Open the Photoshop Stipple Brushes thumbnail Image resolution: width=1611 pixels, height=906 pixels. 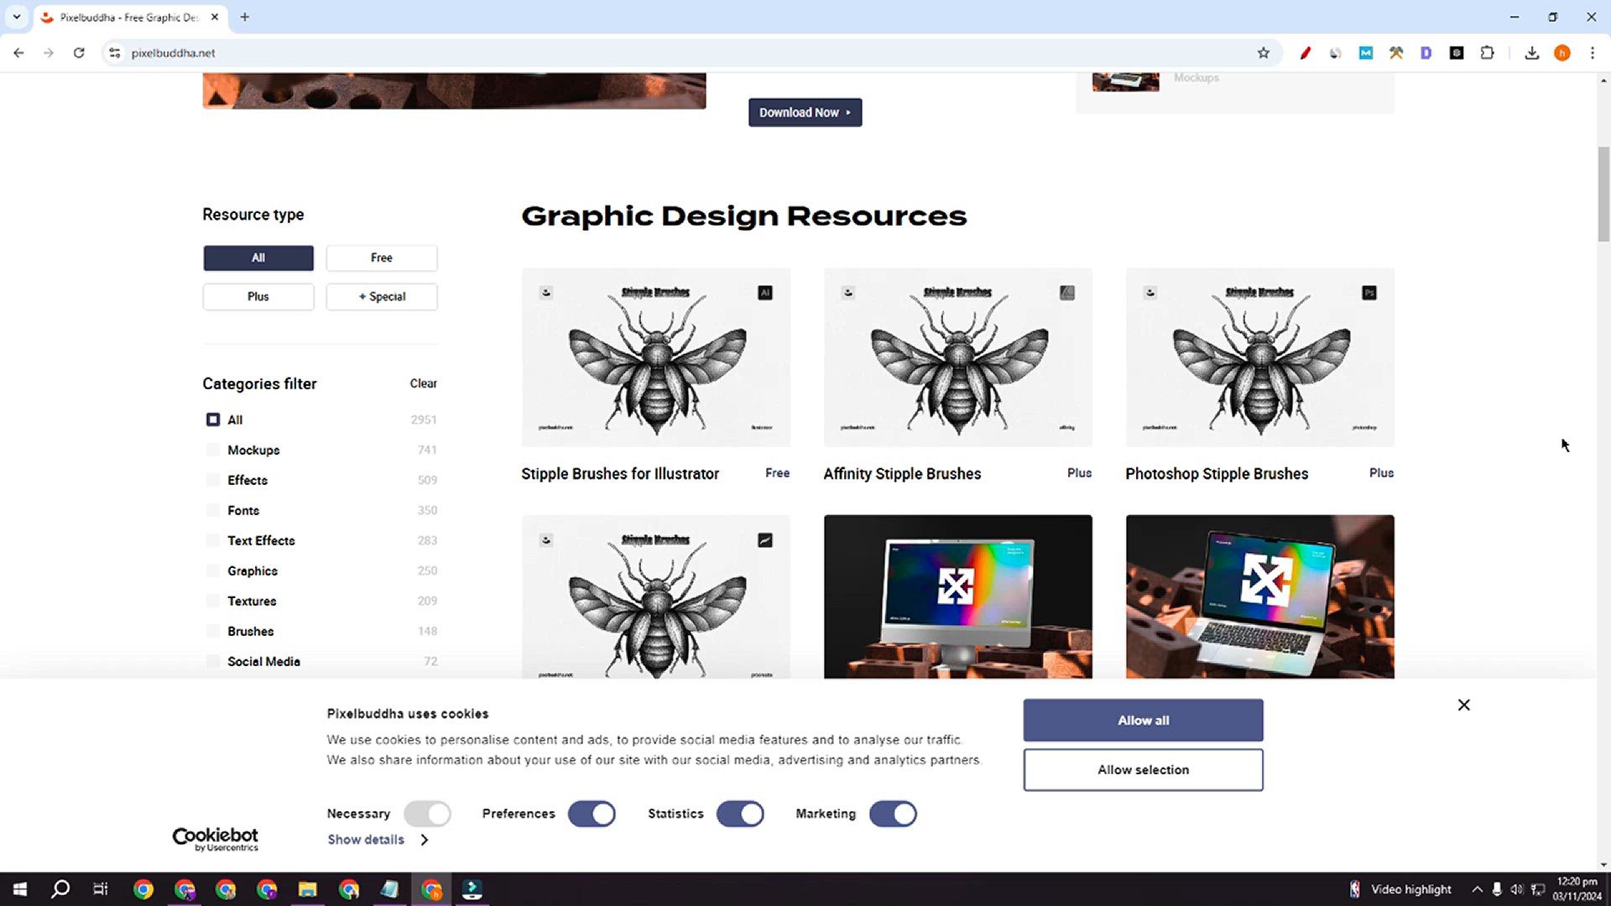(1260, 357)
